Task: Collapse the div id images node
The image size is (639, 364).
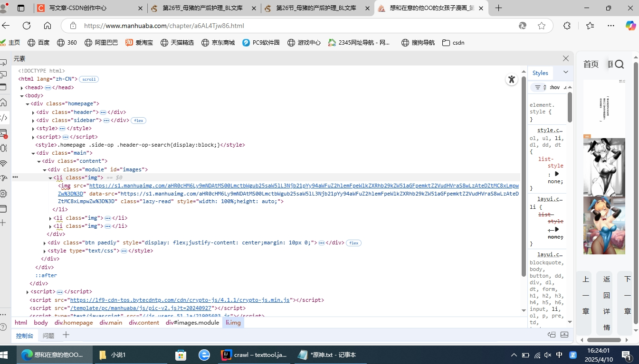Action: click(x=45, y=170)
